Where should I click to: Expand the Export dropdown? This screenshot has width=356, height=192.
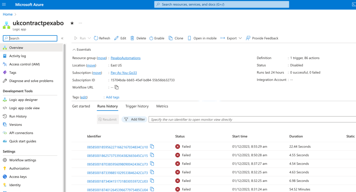(240, 38)
